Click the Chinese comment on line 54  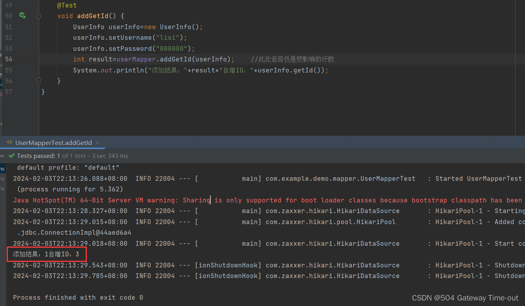pos(292,59)
